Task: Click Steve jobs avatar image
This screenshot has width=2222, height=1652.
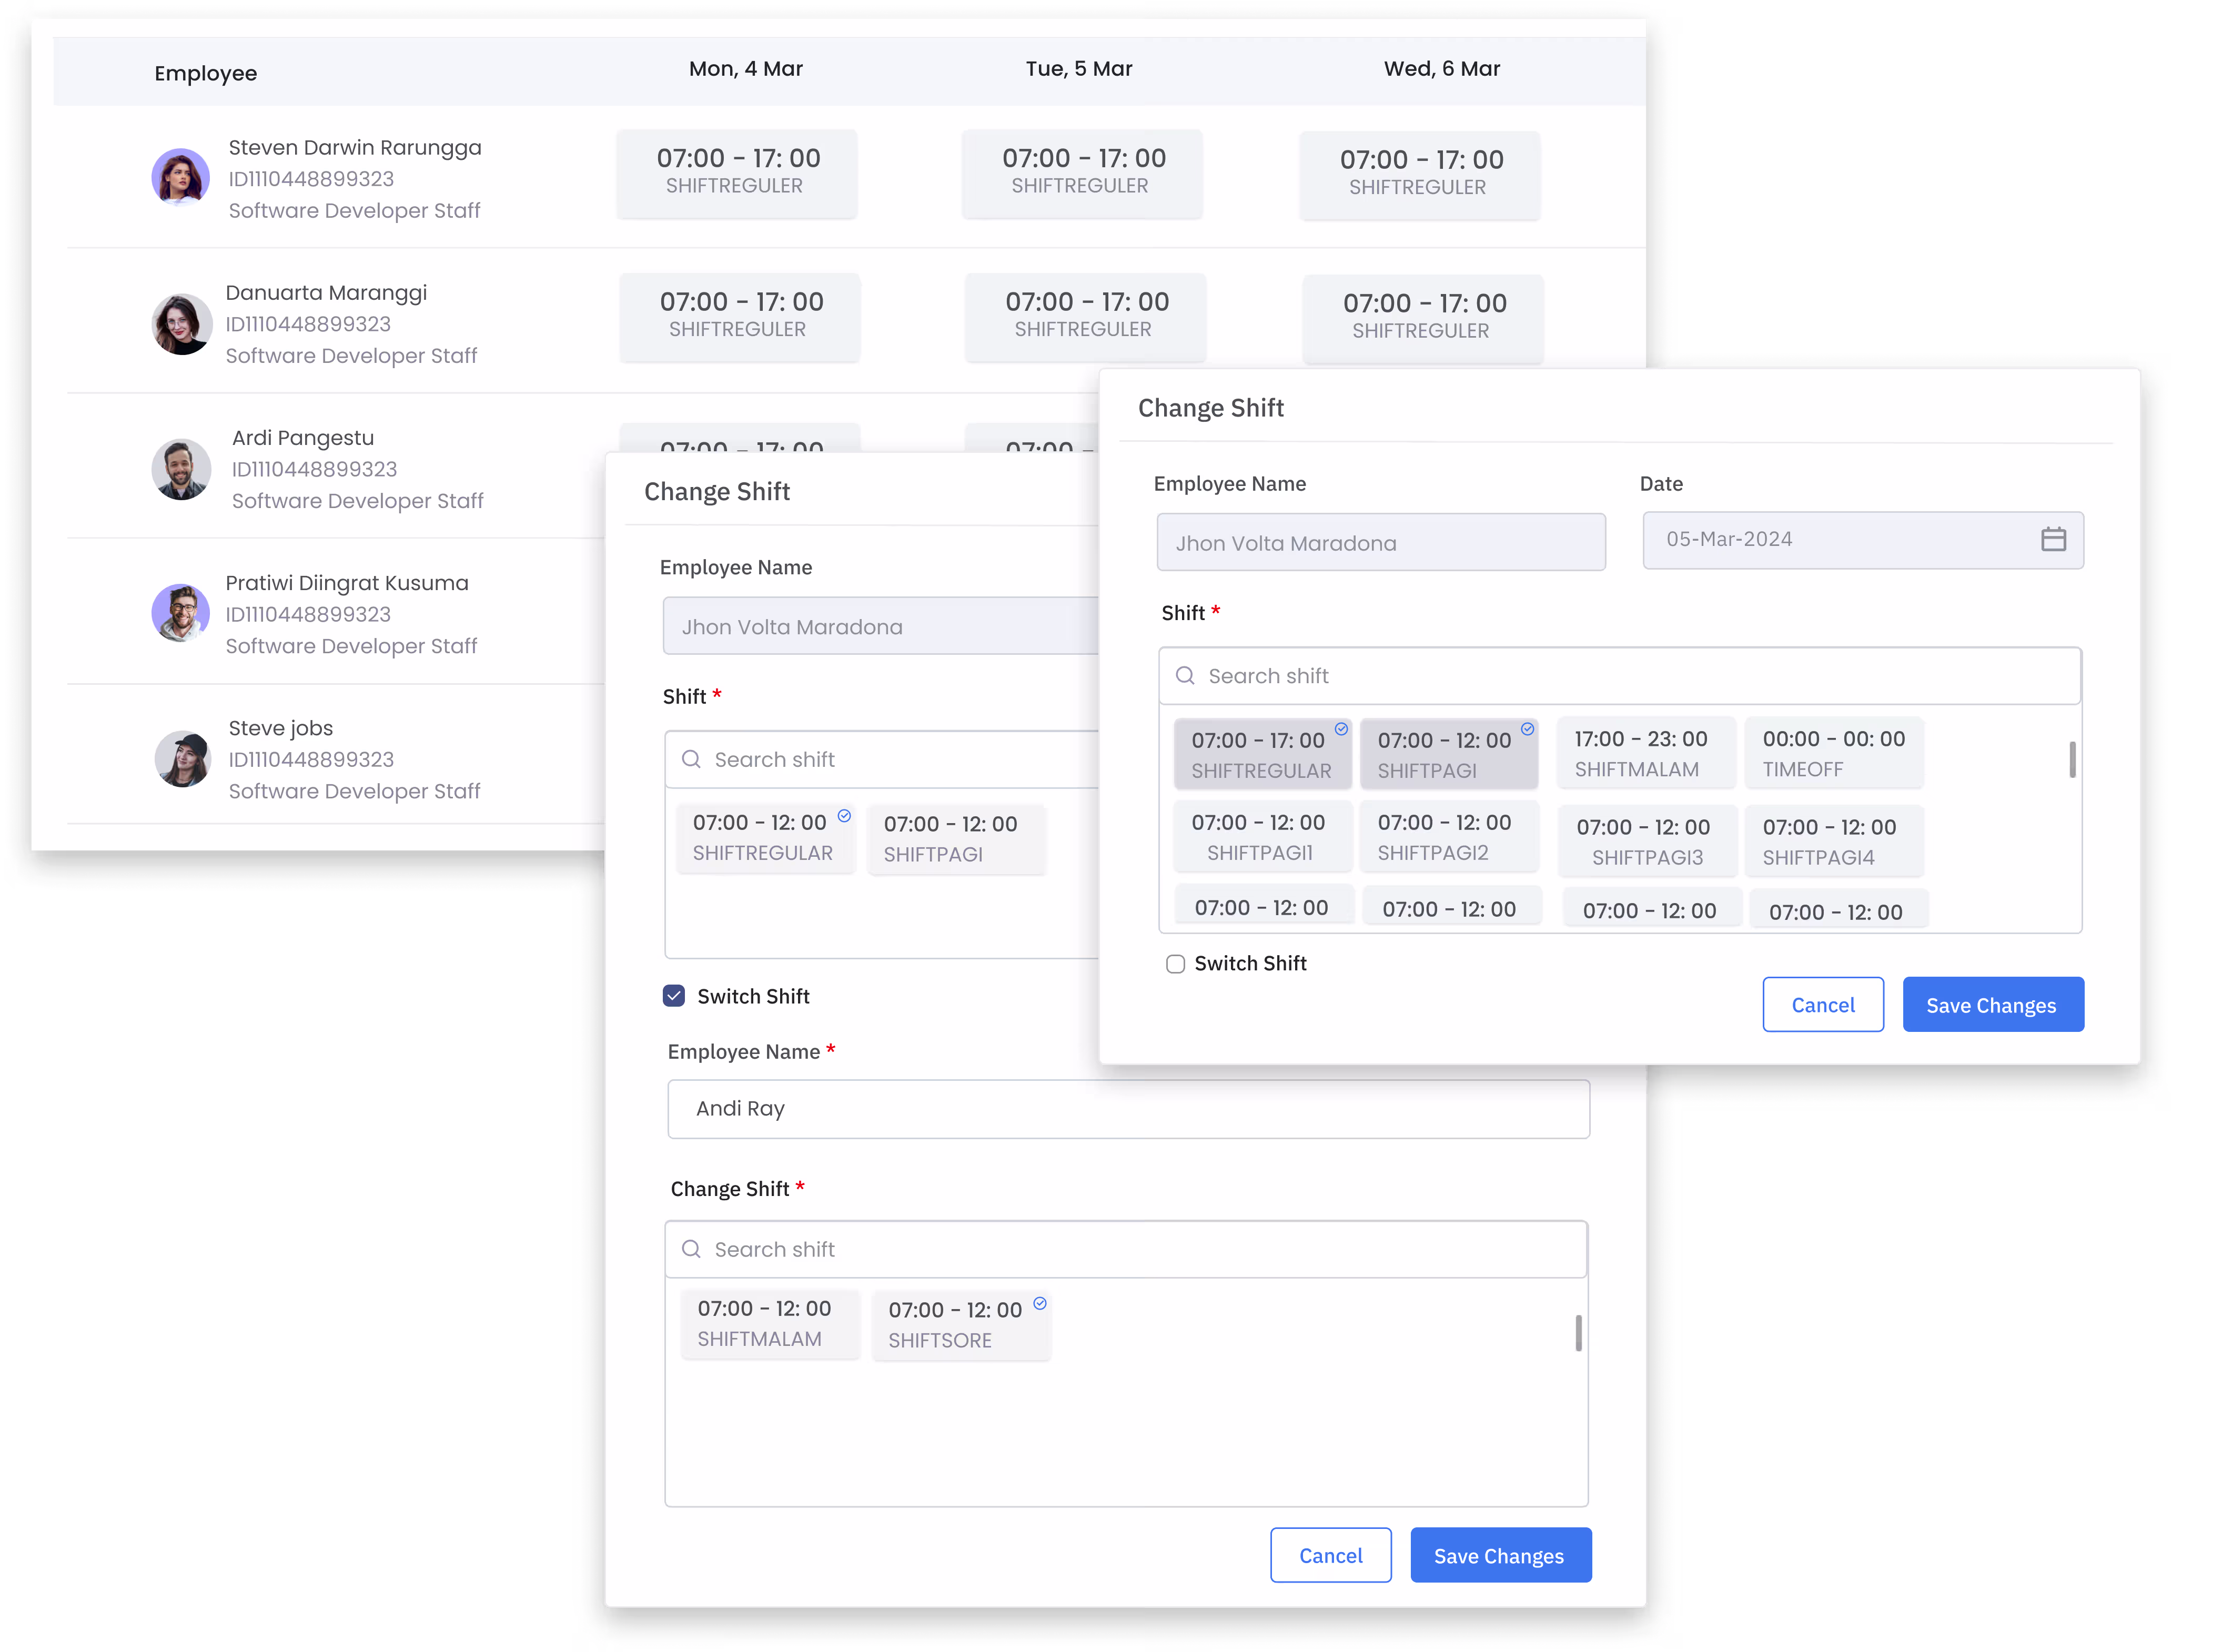Action: point(182,759)
